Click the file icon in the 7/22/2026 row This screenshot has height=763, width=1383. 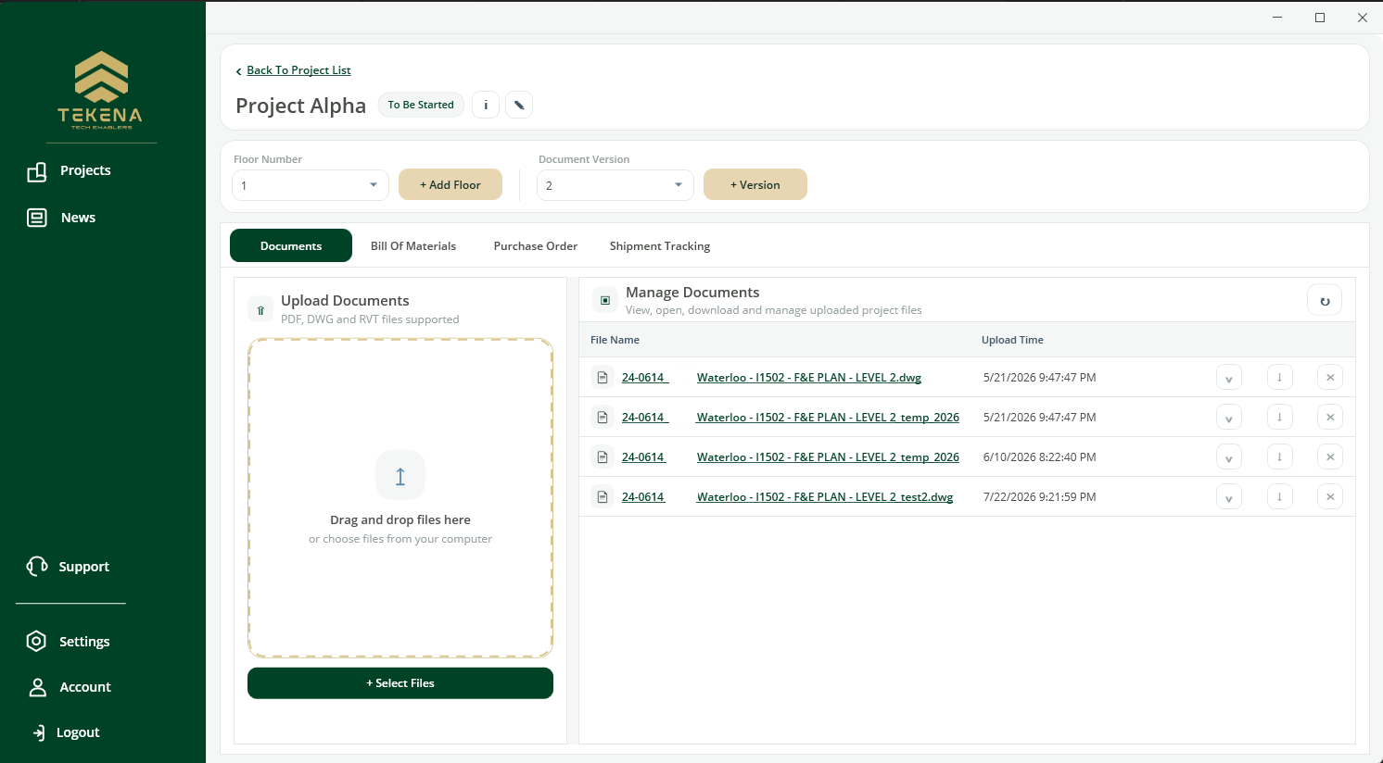click(603, 497)
